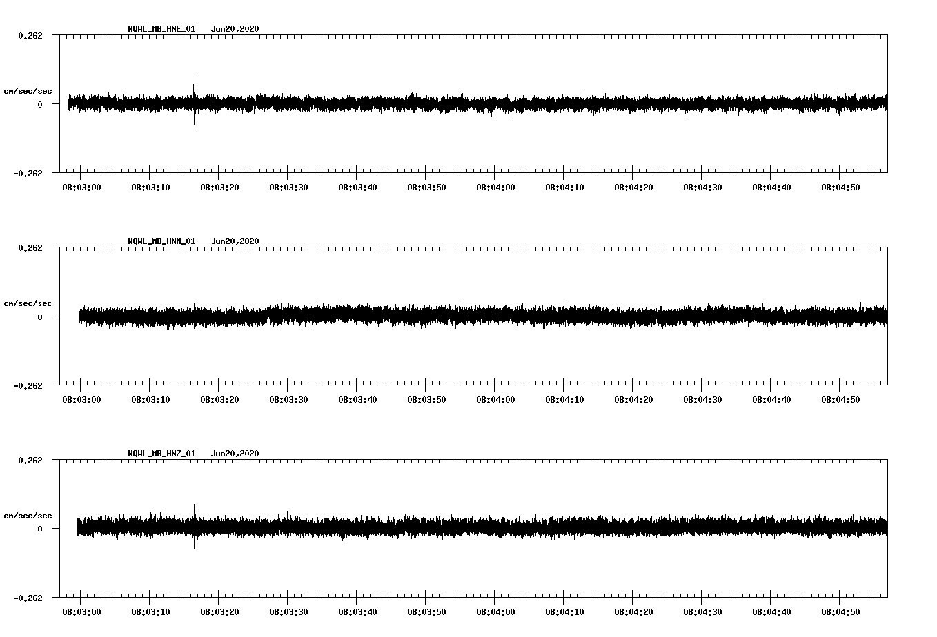Click the 0.262 upper limit on HNN axis

30,247
